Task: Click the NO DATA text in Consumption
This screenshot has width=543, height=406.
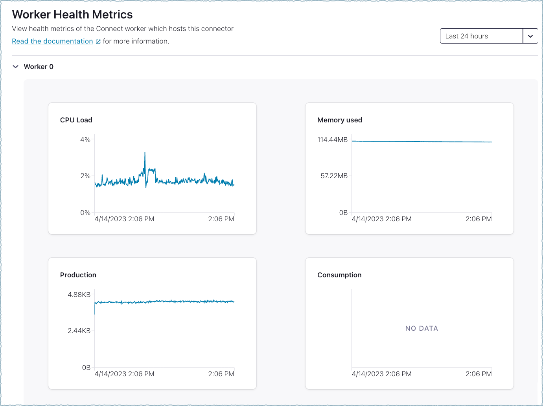Action: (x=422, y=328)
